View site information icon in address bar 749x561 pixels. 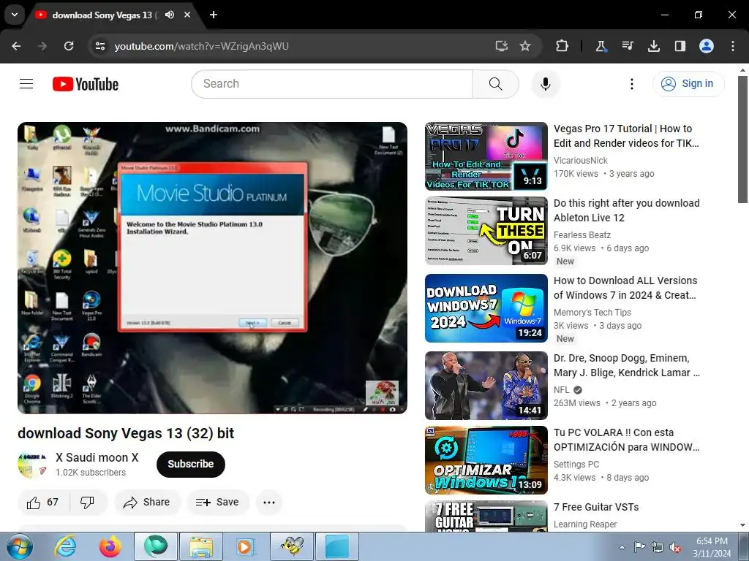click(x=100, y=46)
